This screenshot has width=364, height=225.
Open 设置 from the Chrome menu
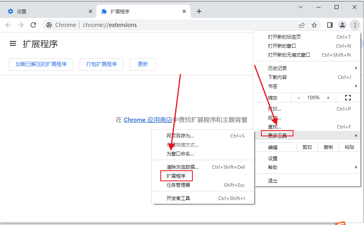click(x=307, y=159)
